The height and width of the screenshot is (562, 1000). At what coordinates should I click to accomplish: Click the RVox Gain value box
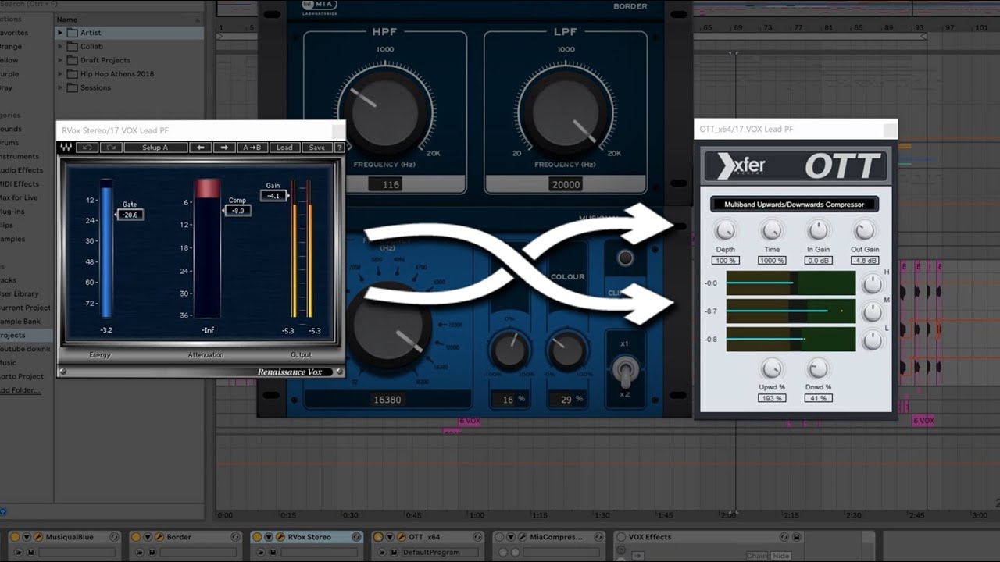[273, 196]
